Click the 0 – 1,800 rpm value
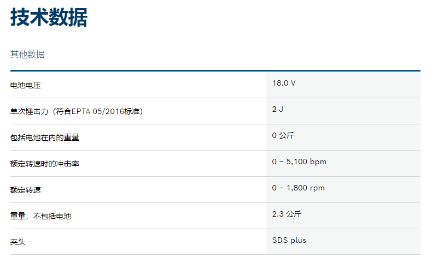Viewport: 432px width, 269px height. tap(298, 188)
